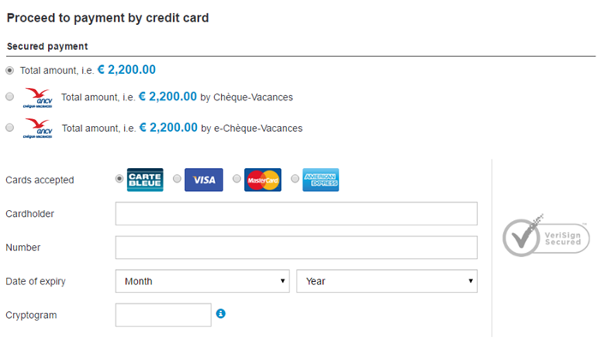The height and width of the screenshot is (348, 604).
Task: Click the MasterCard logo
Action: pos(262,180)
